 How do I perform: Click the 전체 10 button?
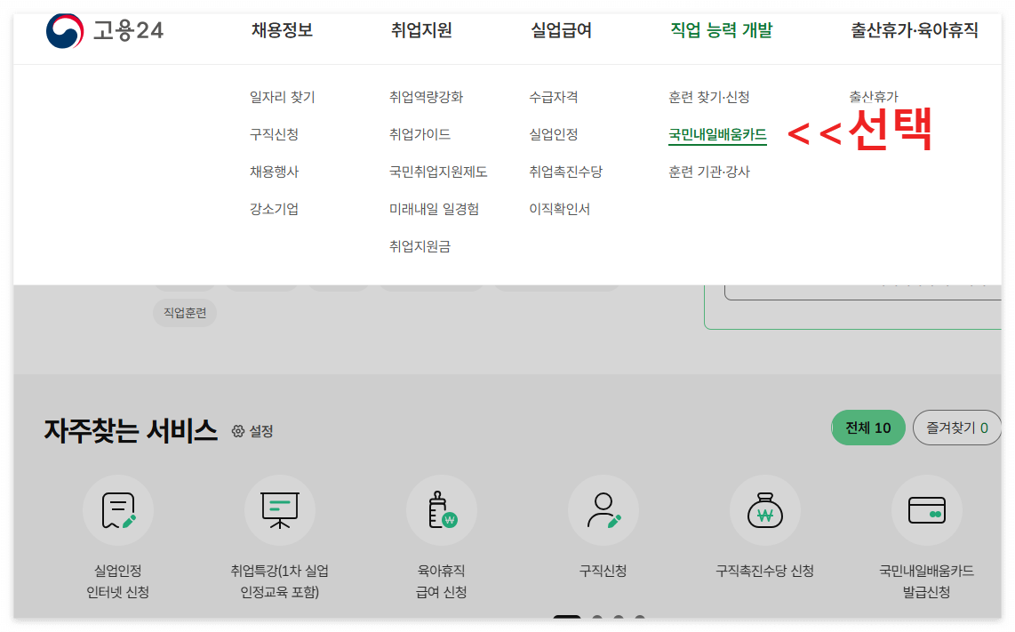pyautogui.click(x=868, y=428)
